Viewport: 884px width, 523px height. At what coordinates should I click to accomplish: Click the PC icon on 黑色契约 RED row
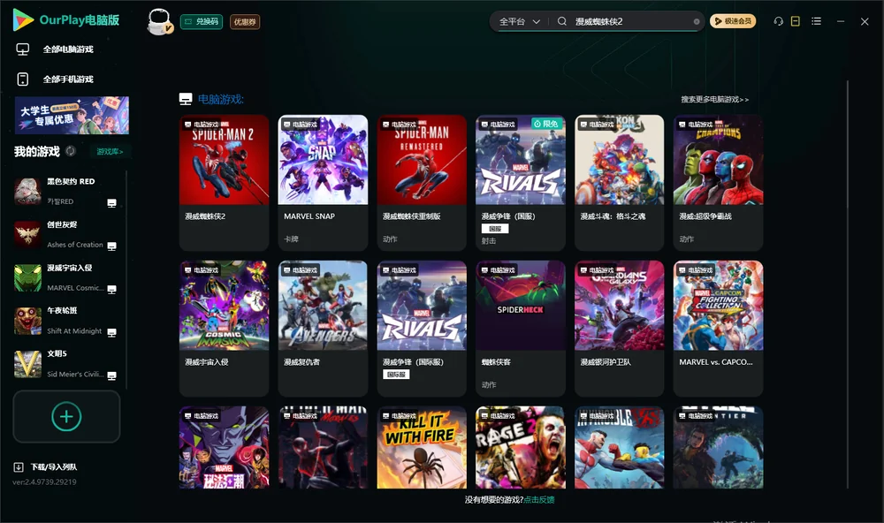coord(111,203)
